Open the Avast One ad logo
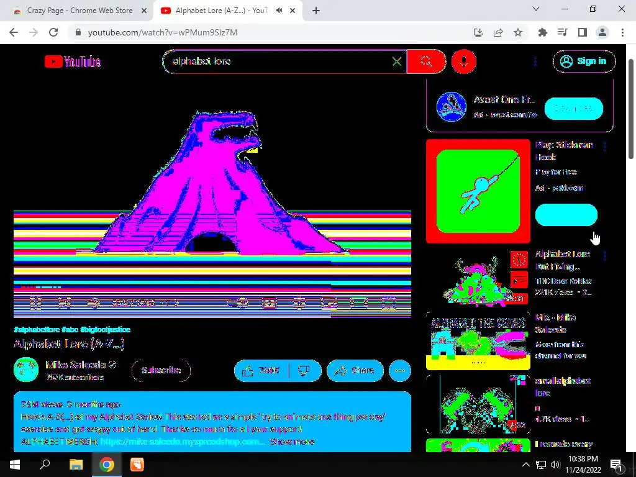 pos(451,107)
